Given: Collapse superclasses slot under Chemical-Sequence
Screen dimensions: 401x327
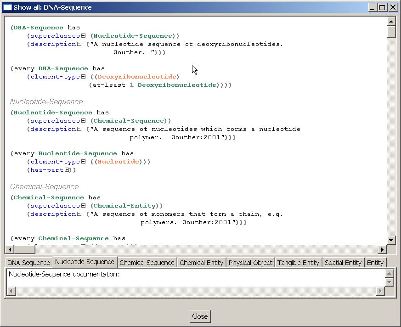Looking at the screenshot, I should (84, 206).
